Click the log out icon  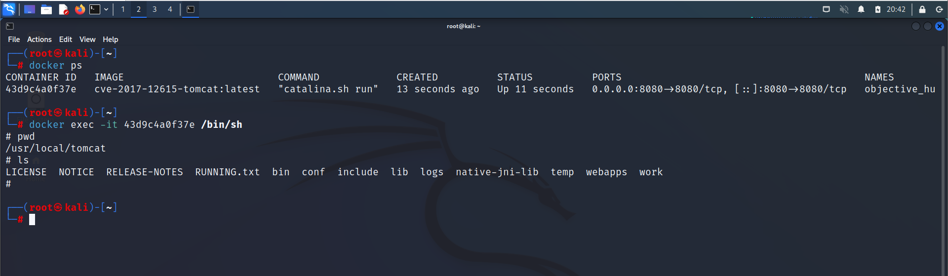939,9
